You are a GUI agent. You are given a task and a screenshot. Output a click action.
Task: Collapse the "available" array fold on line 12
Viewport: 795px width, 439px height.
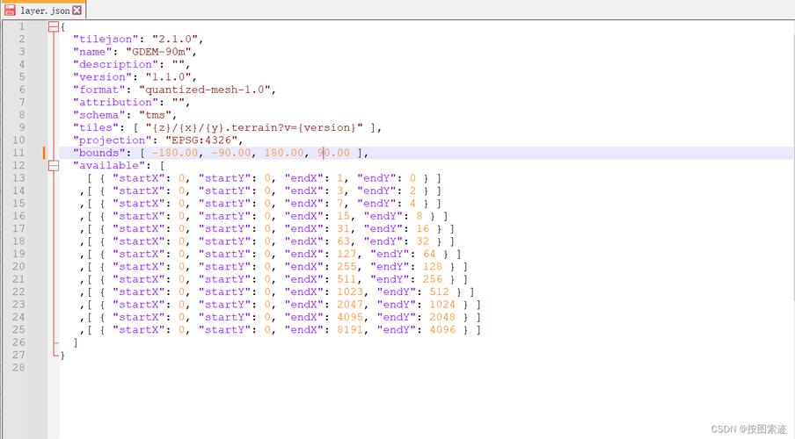54,166
